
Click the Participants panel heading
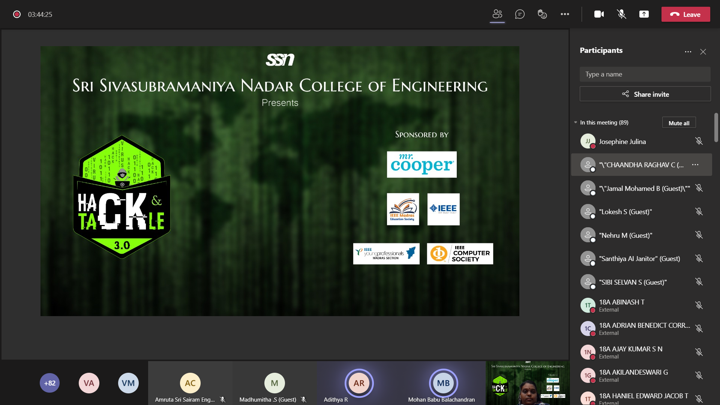click(601, 50)
